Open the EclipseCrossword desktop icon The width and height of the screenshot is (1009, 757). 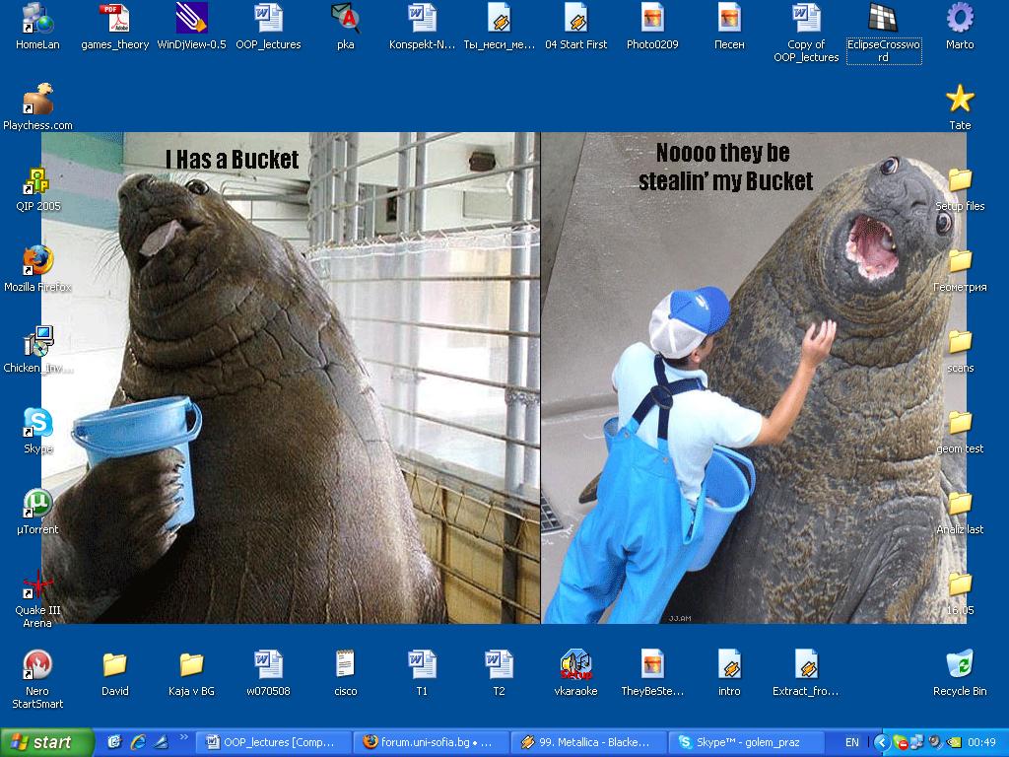[x=883, y=19]
